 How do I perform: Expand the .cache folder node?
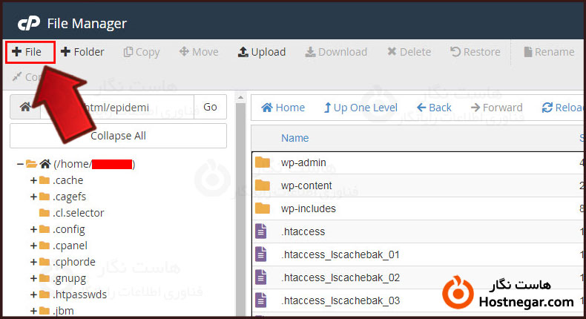tap(33, 180)
